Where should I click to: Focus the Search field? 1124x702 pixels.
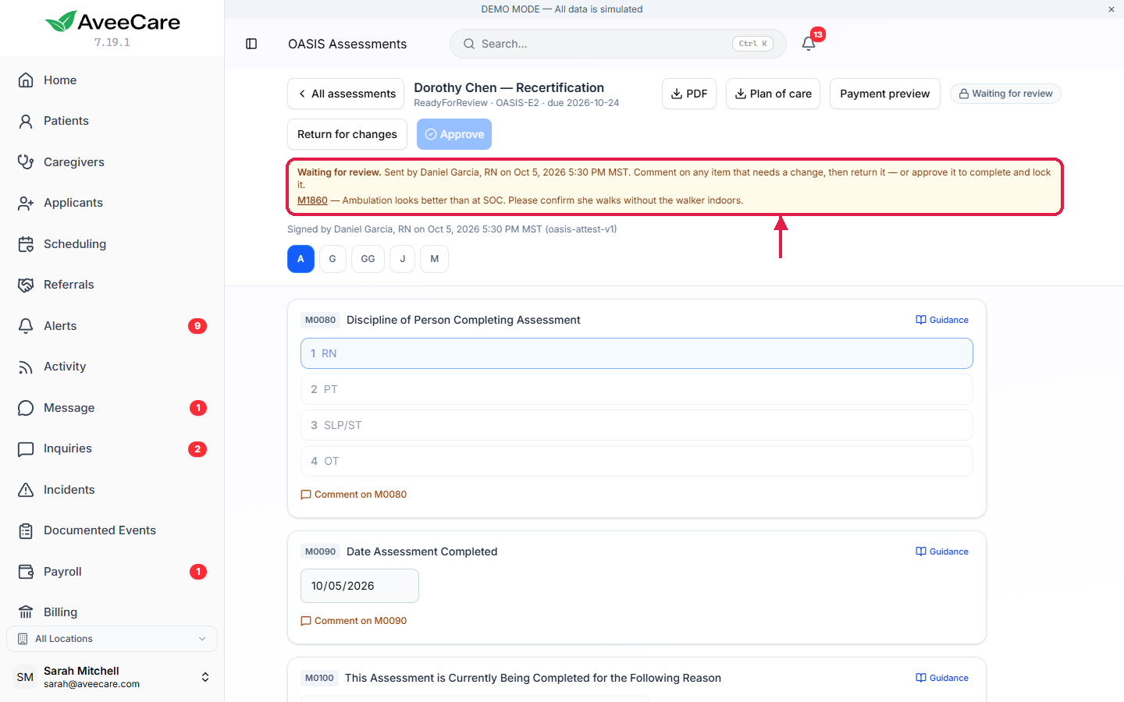coord(617,44)
